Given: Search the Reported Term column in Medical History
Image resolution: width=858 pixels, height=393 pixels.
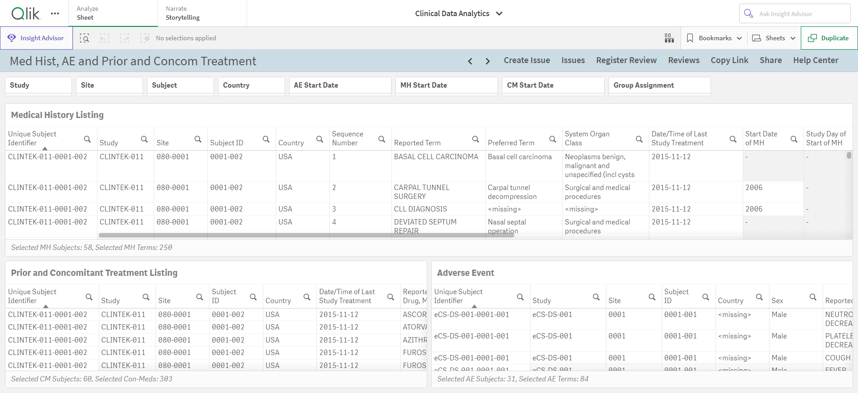Looking at the screenshot, I should (x=475, y=139).
